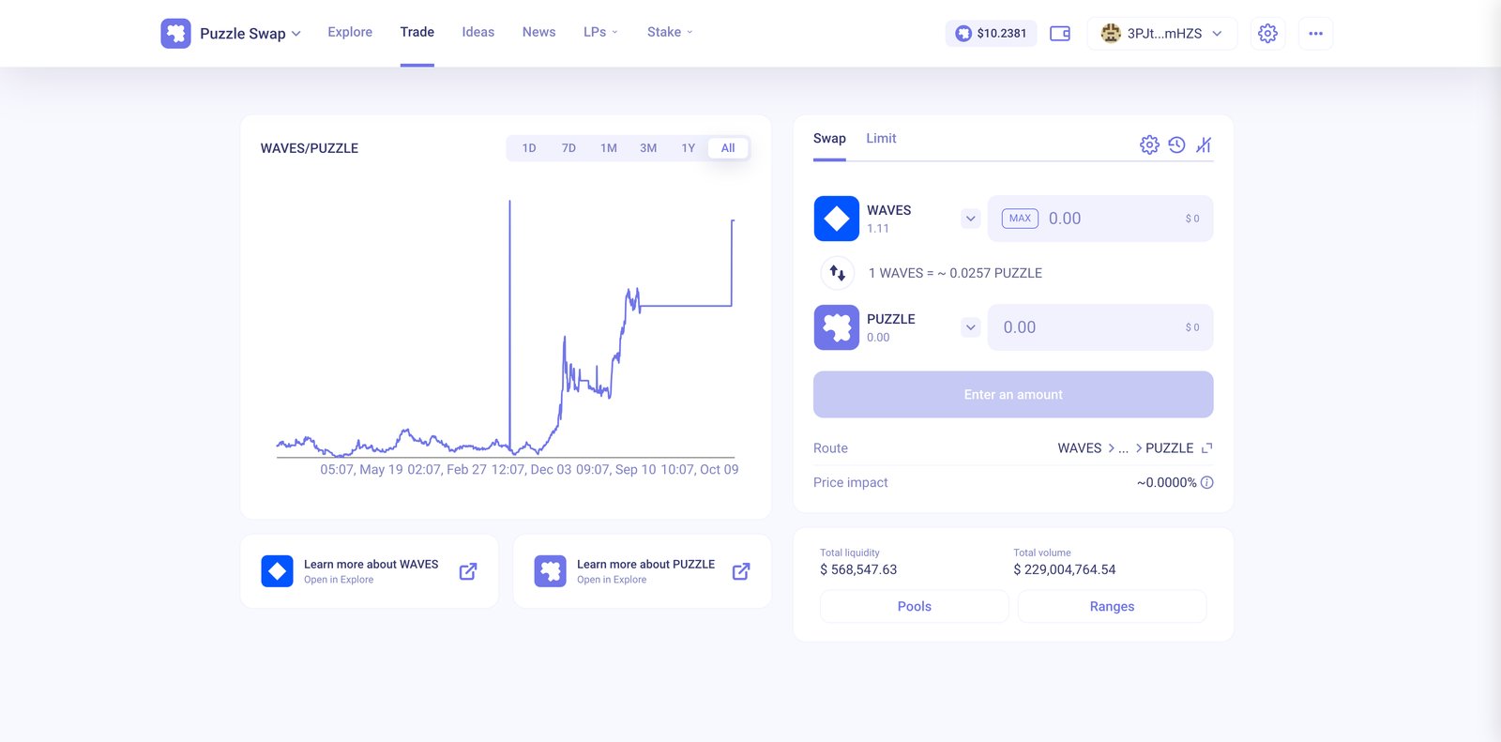Select the 7D chart range
The width and height of the screenshot is (1501, 742).
(569, 148)
